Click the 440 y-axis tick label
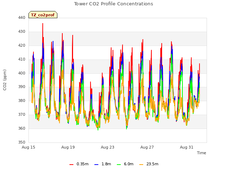Image resolution: width=228 pixels, height=171 pixels. coord(22,17)
